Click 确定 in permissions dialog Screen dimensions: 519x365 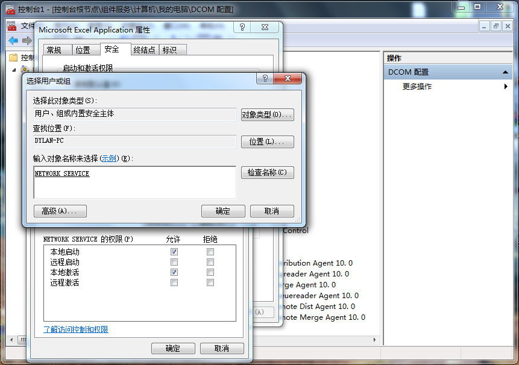click(x=173, y=349)
